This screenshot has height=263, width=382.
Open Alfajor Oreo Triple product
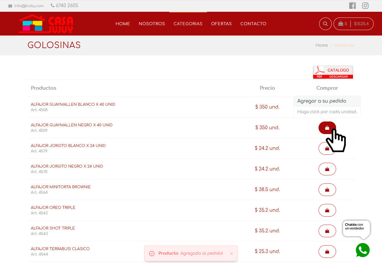click(x=53, y=207)
